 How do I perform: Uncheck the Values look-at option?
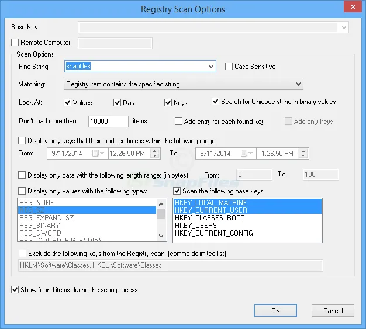pyautogui.click(x=67, y=102)
